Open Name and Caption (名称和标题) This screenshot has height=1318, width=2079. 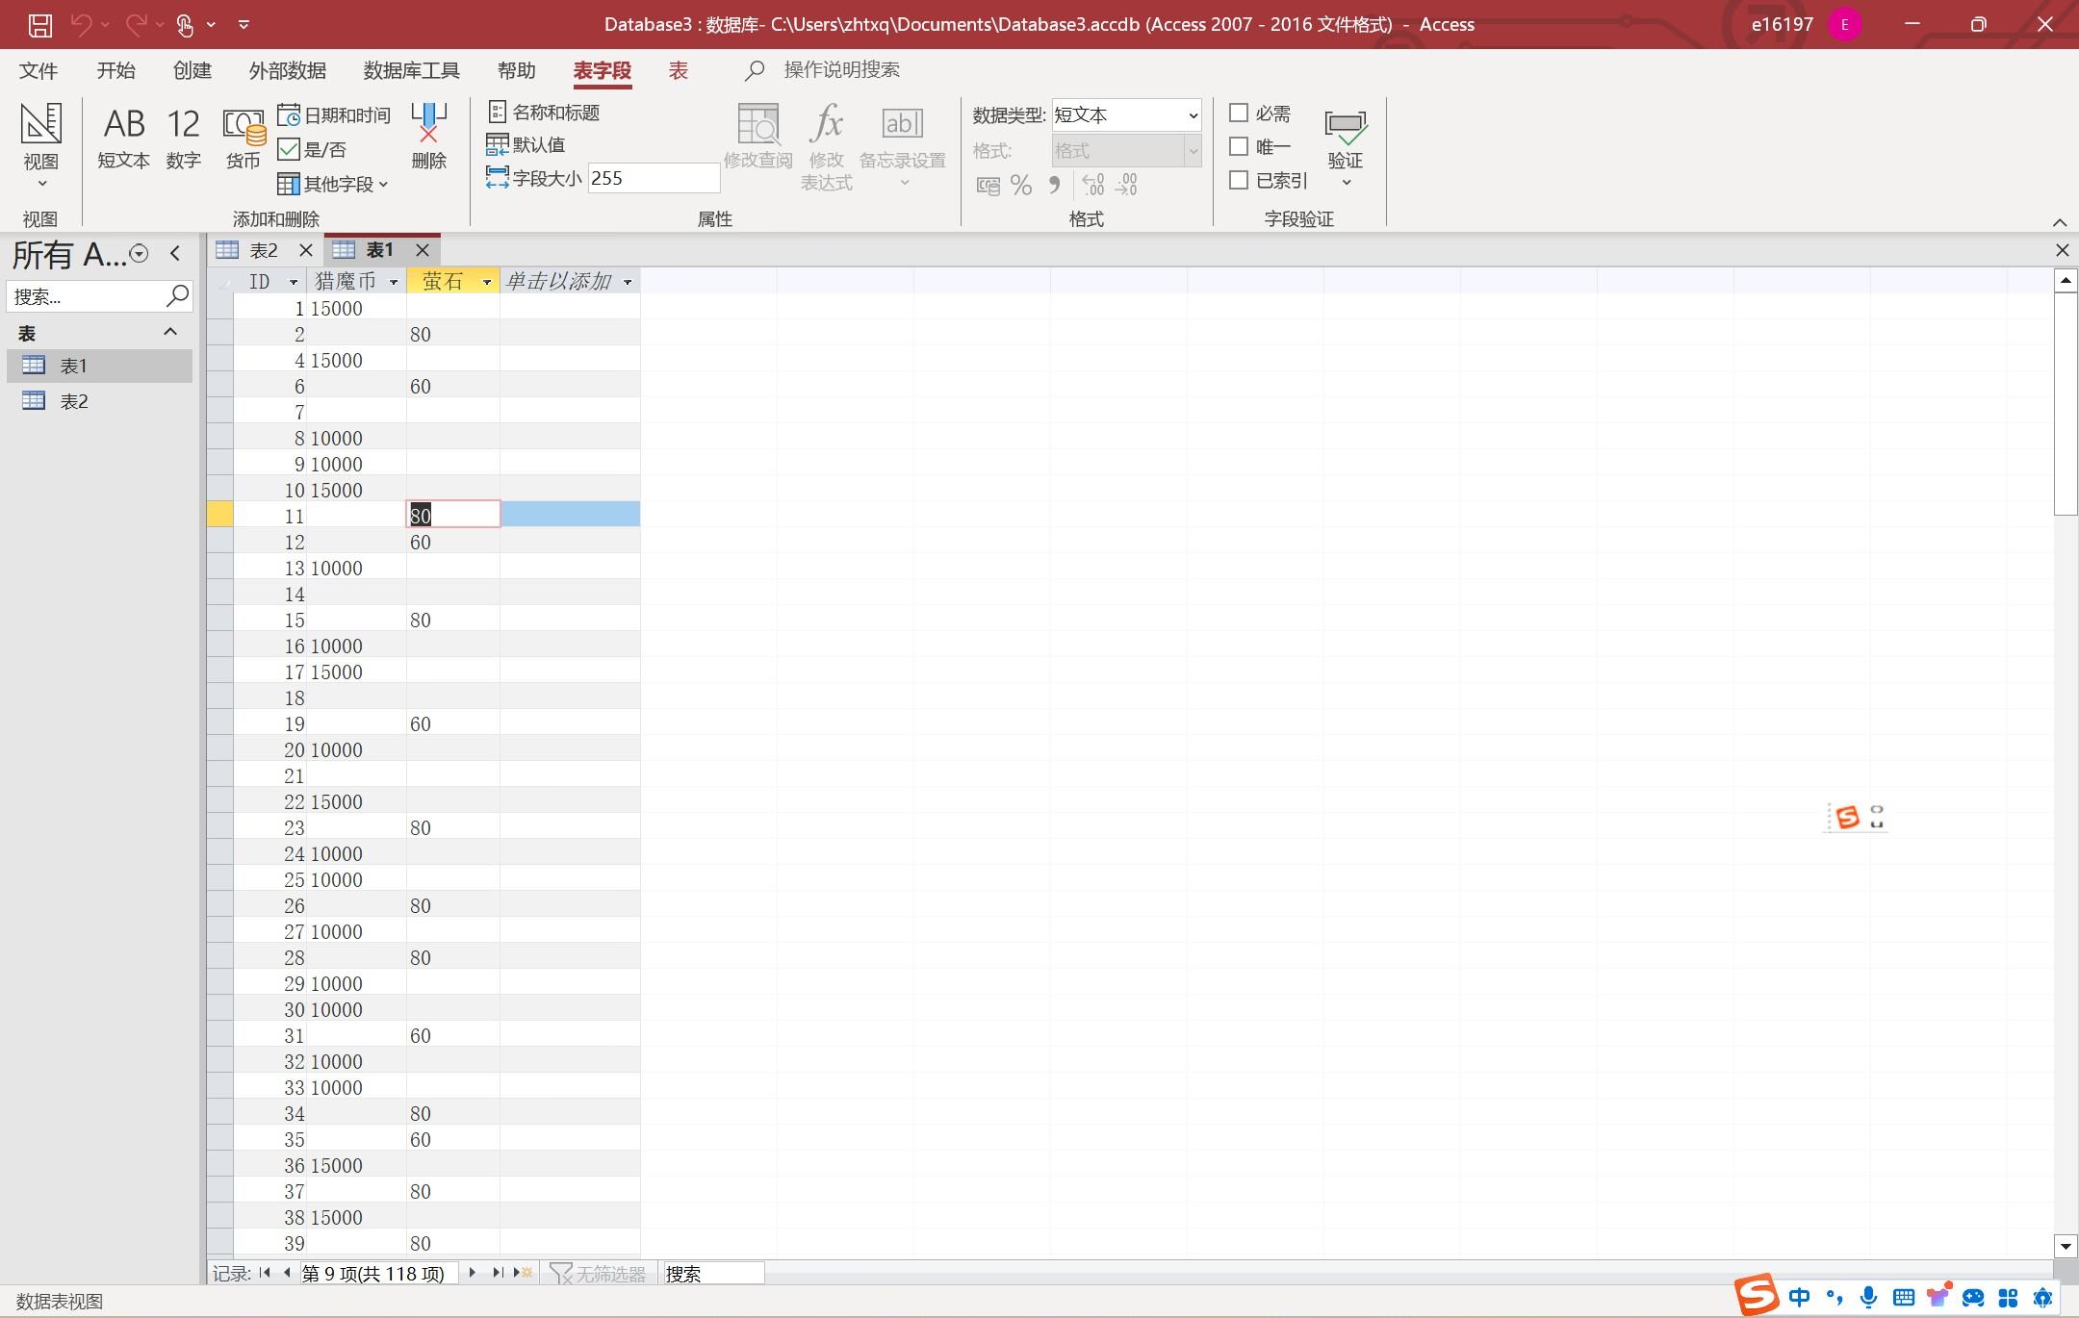tap(544, 113)
